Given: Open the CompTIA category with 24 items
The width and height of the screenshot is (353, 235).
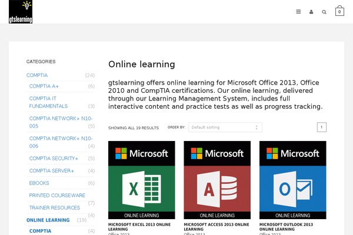Looking at the screenshot, I should [37, 75].
